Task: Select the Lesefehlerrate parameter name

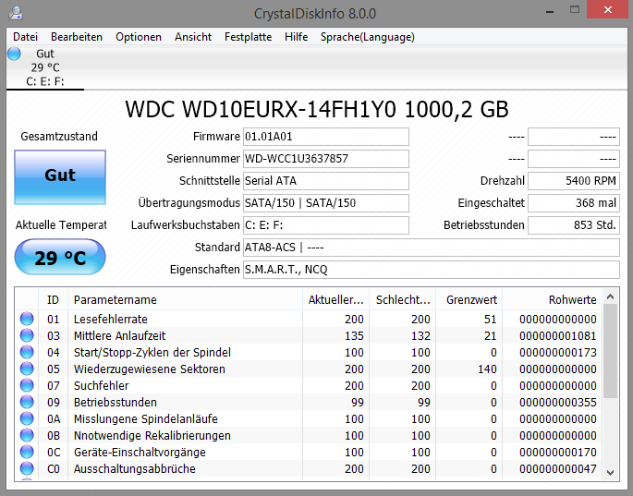Action: [110, 320]
